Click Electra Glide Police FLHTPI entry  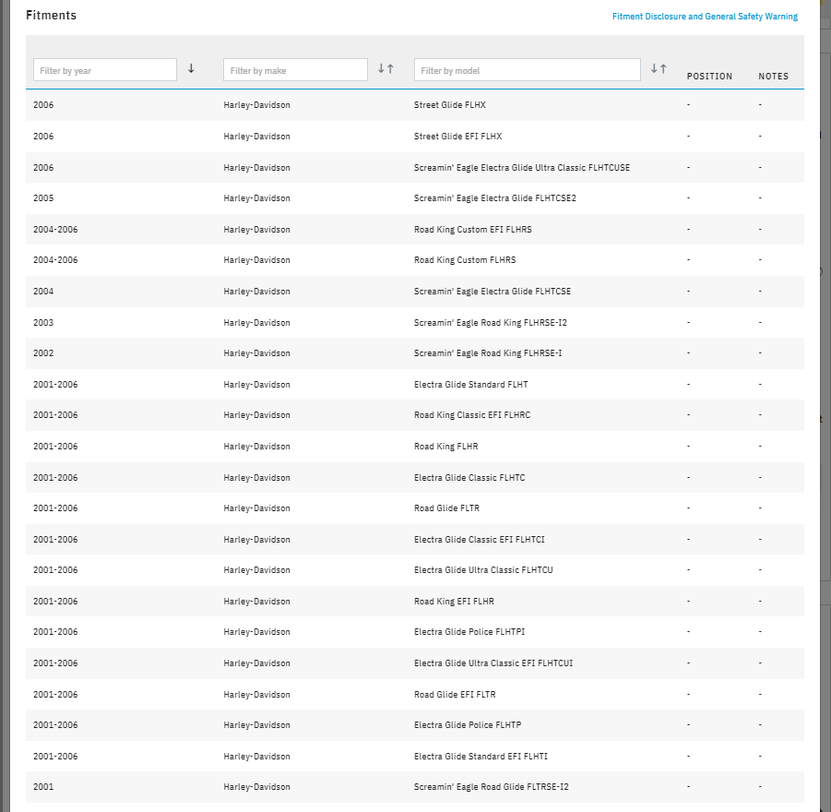[469, 632]
